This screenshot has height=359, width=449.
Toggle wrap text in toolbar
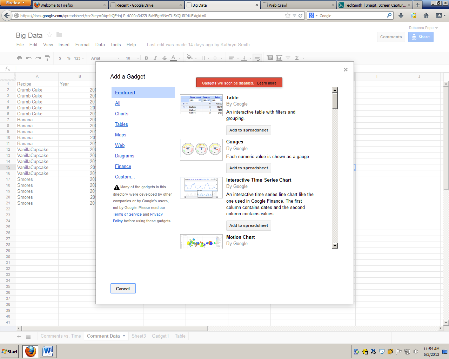(257, 58)
